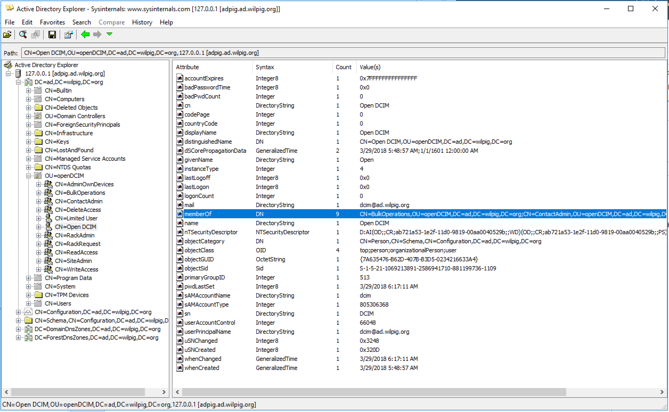Select the CN=ReadAccess tree item

tap(76, 252)
